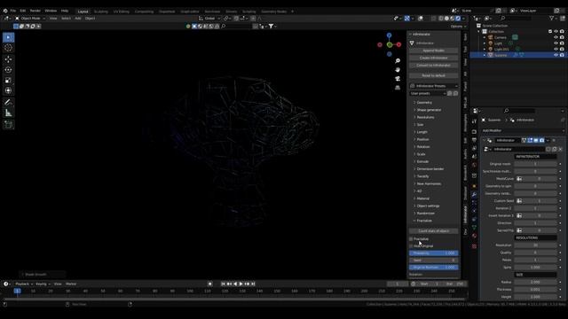Select the Add Cube tool

8,125
